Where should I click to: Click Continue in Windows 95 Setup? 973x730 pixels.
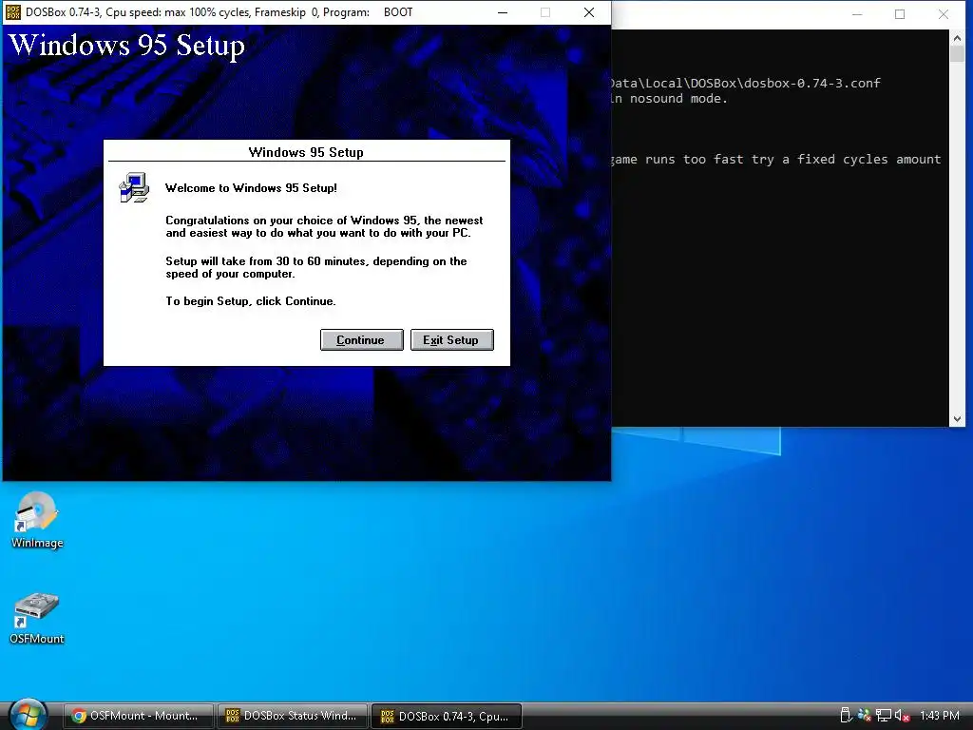click(x=362, y=340)
